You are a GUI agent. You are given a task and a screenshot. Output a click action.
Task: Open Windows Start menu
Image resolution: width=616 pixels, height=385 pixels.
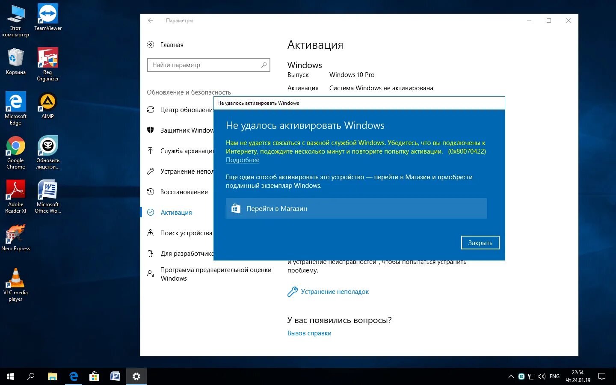[10, 376]
